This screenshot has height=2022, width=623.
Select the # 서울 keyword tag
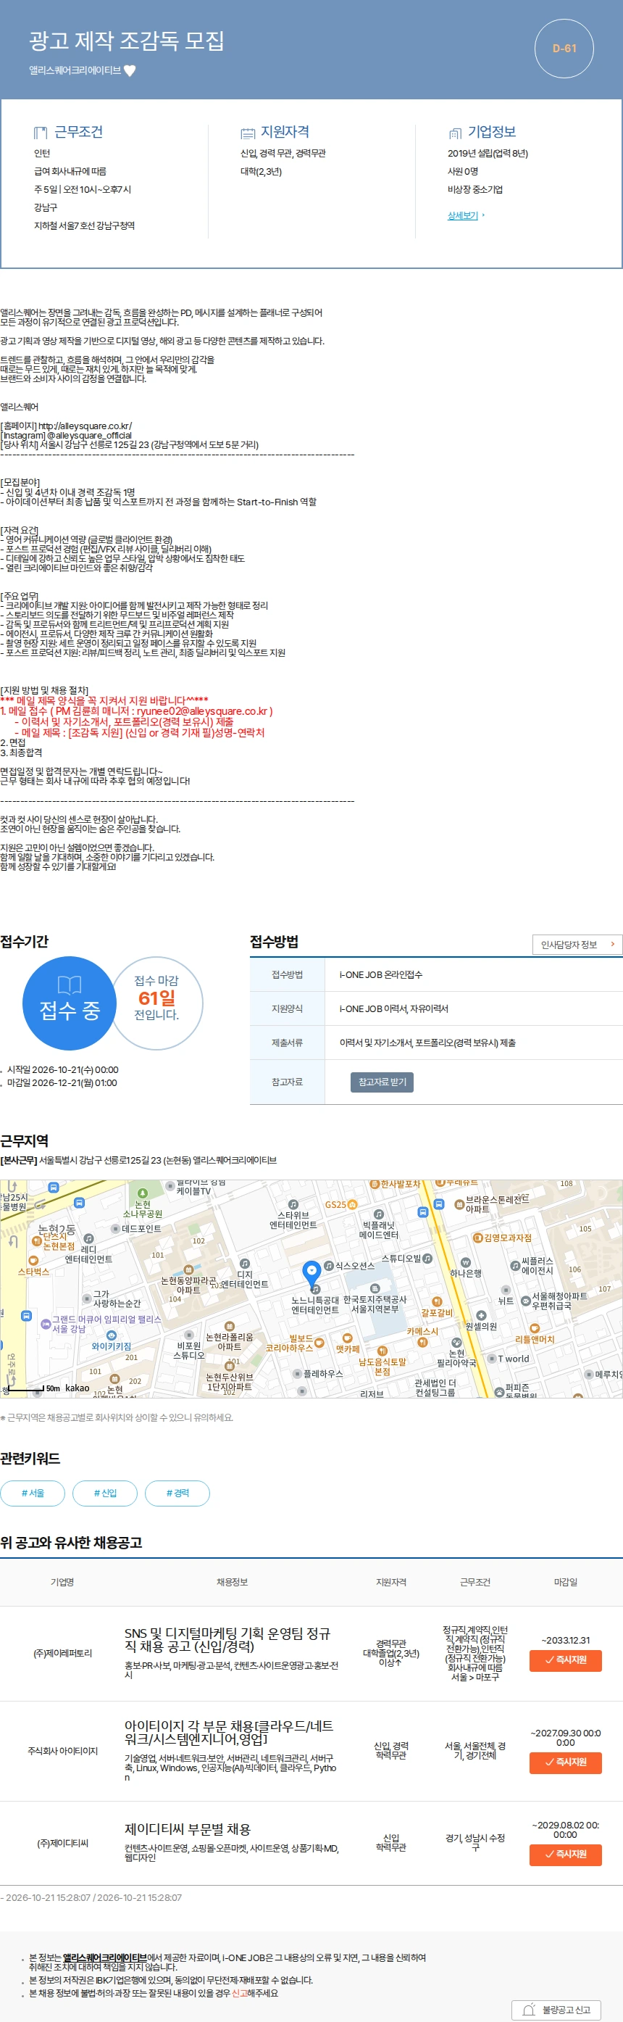[x=33, y=1492]
